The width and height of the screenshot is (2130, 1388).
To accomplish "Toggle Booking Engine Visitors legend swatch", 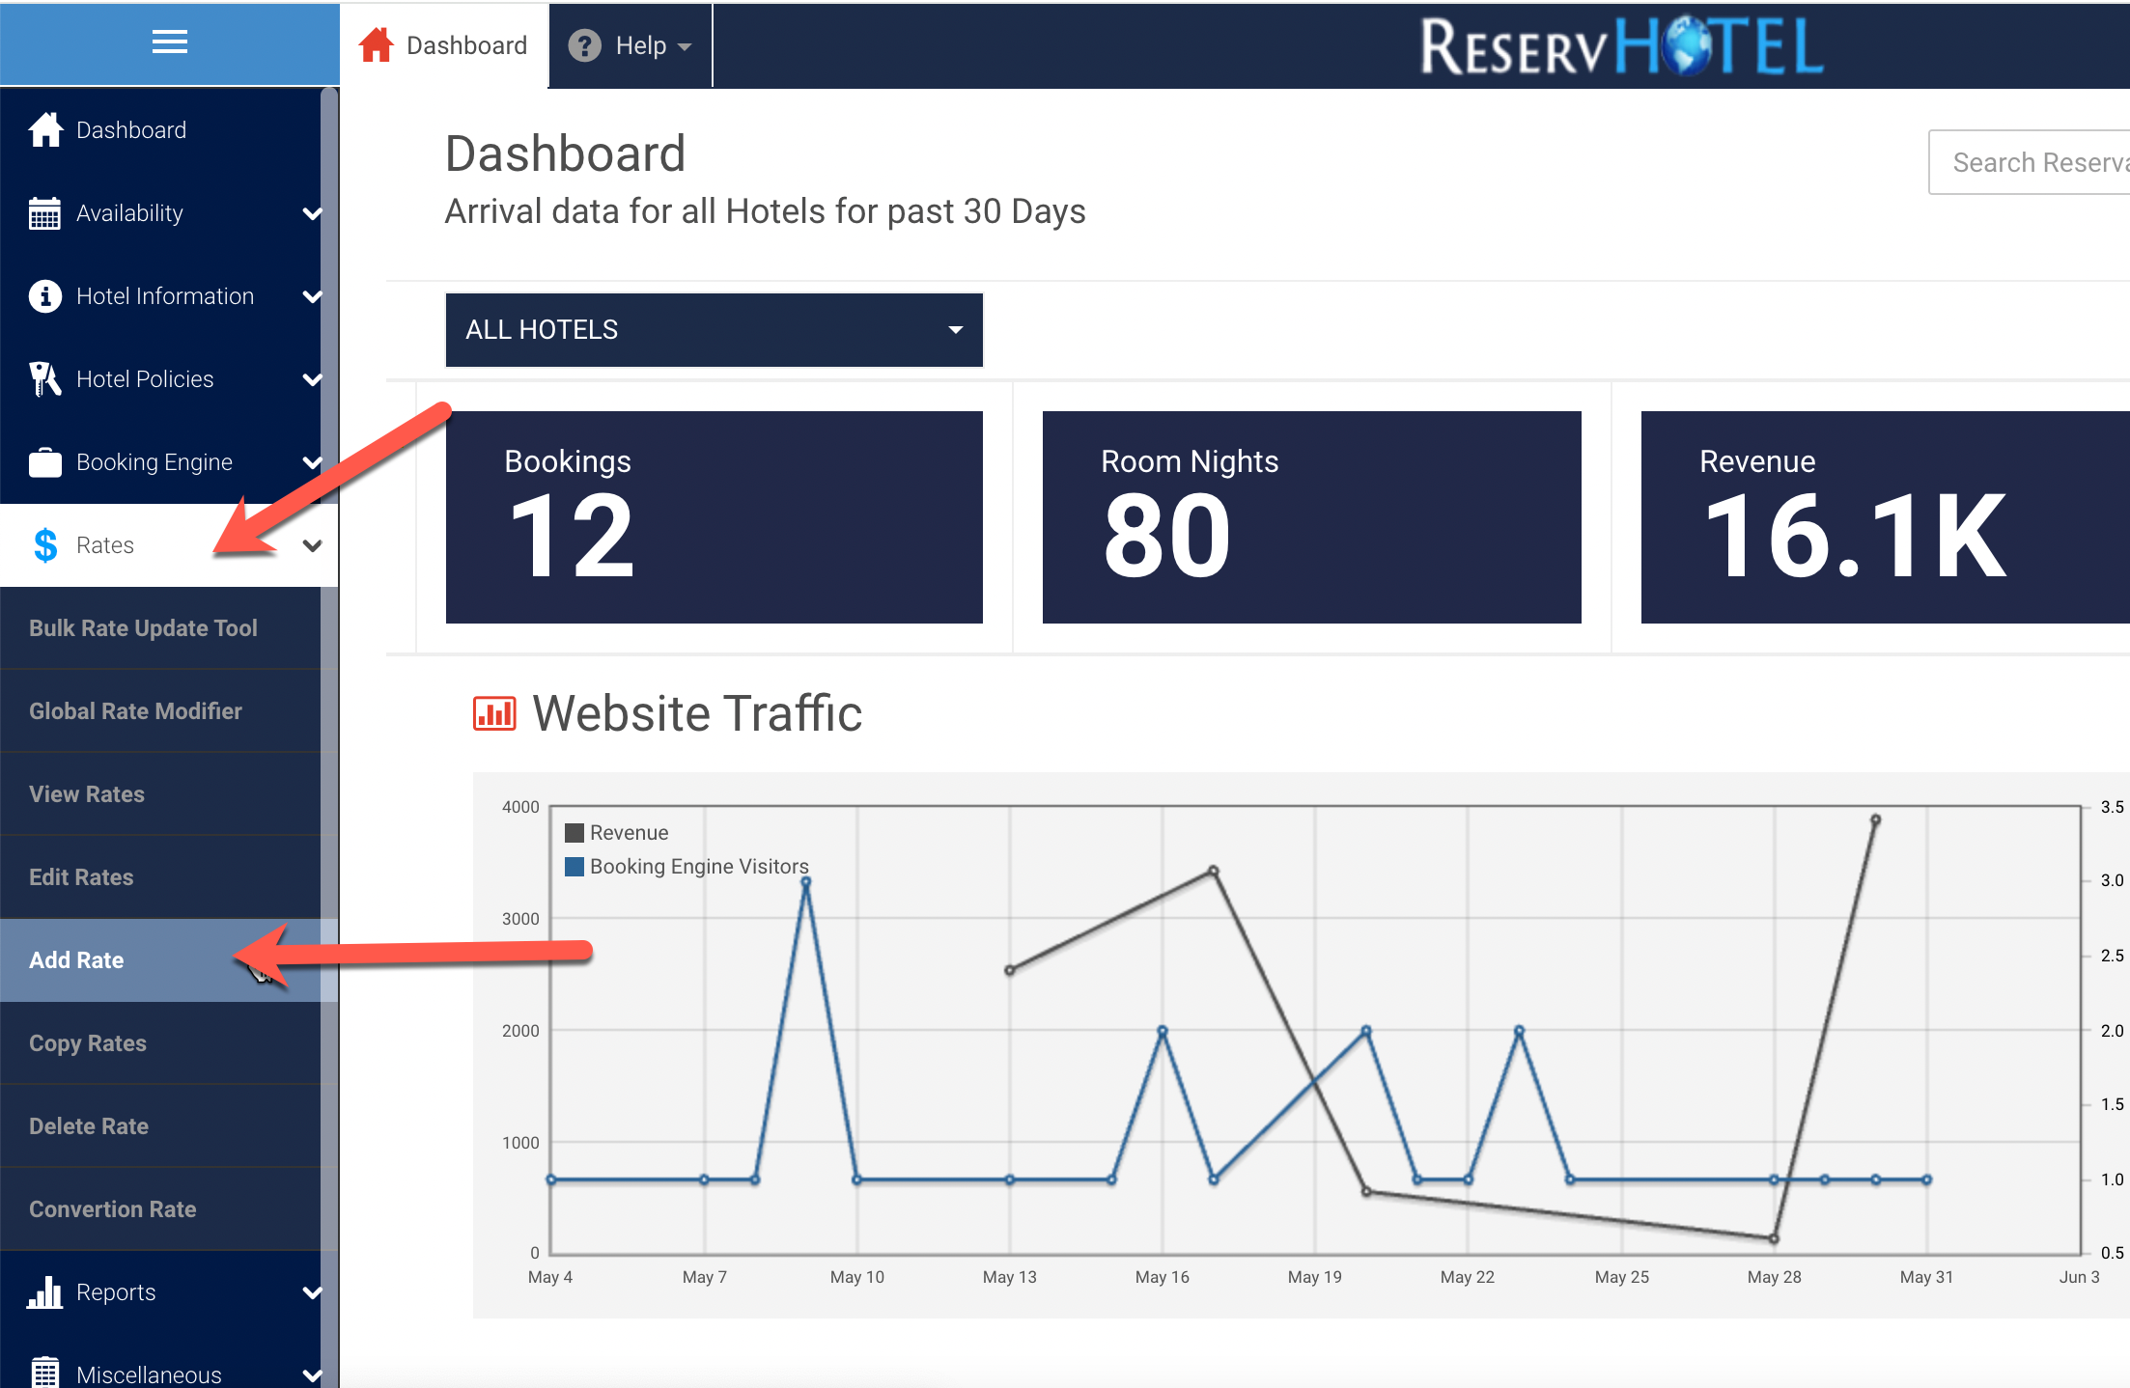I will (575, 867).
